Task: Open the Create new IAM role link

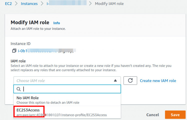Action: pos(158,81)
